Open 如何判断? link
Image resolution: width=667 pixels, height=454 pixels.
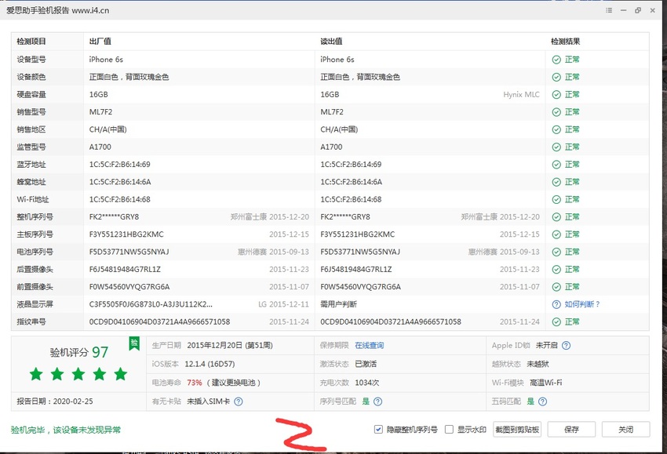pyautogui.click(x=582, y=304)
